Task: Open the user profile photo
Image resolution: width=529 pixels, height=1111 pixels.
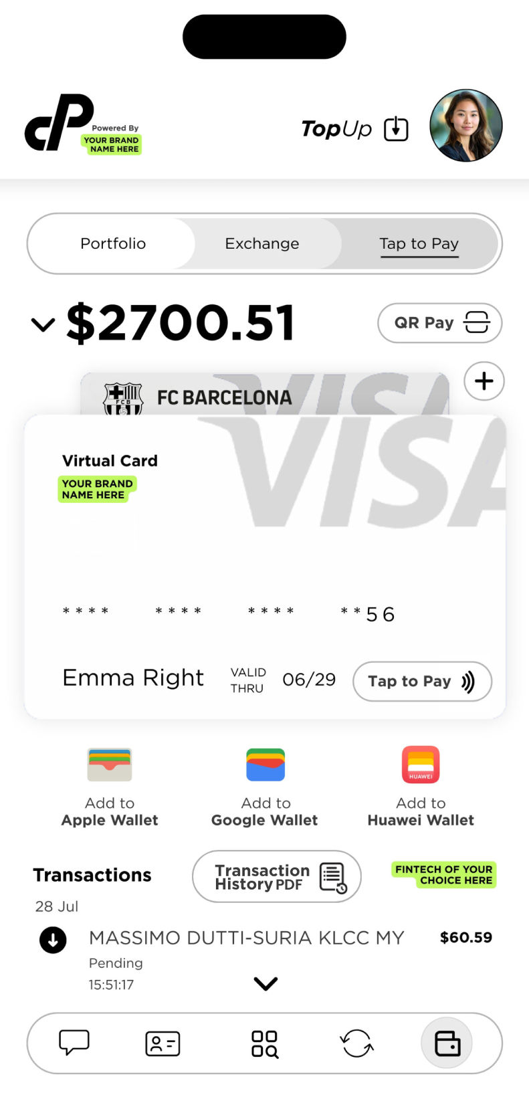Action: (465, 126)
